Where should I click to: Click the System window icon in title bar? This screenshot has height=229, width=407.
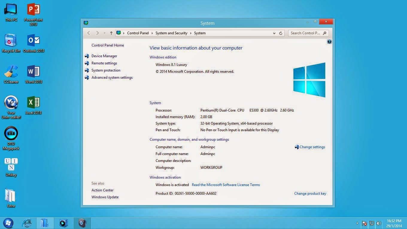86,23
